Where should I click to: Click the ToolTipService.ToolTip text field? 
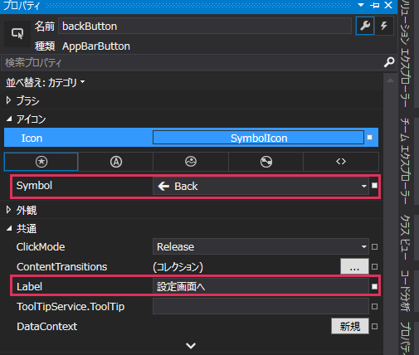pyautogui.click(x=261, y=306)
